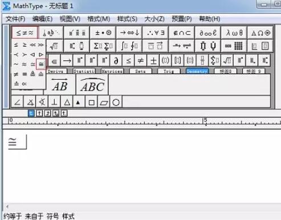This screenshot has height=220, width=281.
Task: Insert partial derivative symbol from small bar
Action: pos(116,61)
